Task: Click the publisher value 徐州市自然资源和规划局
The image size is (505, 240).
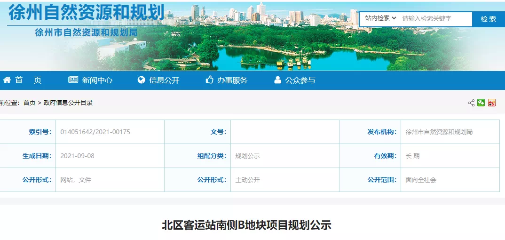Action: [x=439, y=132]
